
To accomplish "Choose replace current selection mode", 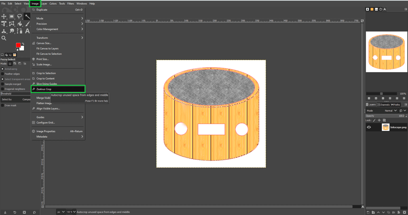I will click(x=10, y=64).
